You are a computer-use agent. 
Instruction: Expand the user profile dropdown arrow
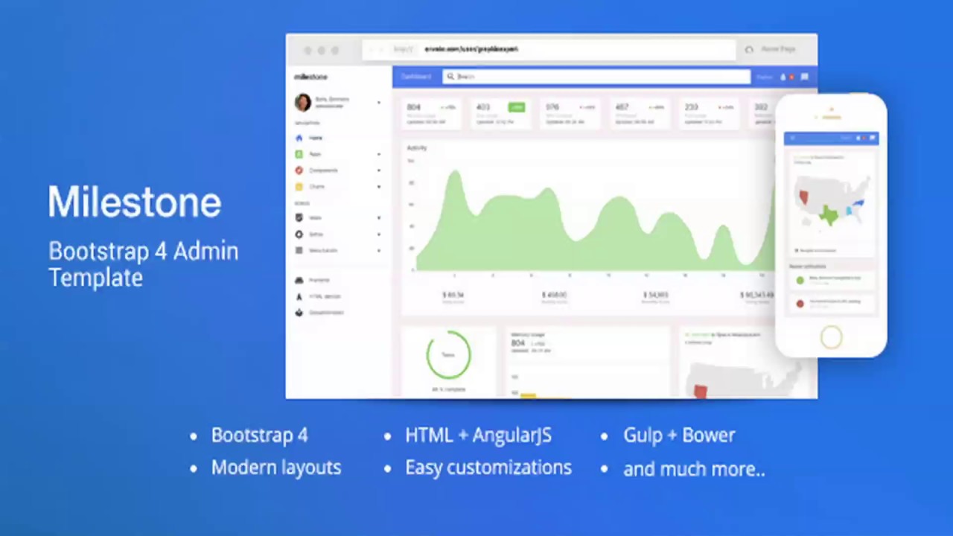point(379,103)
